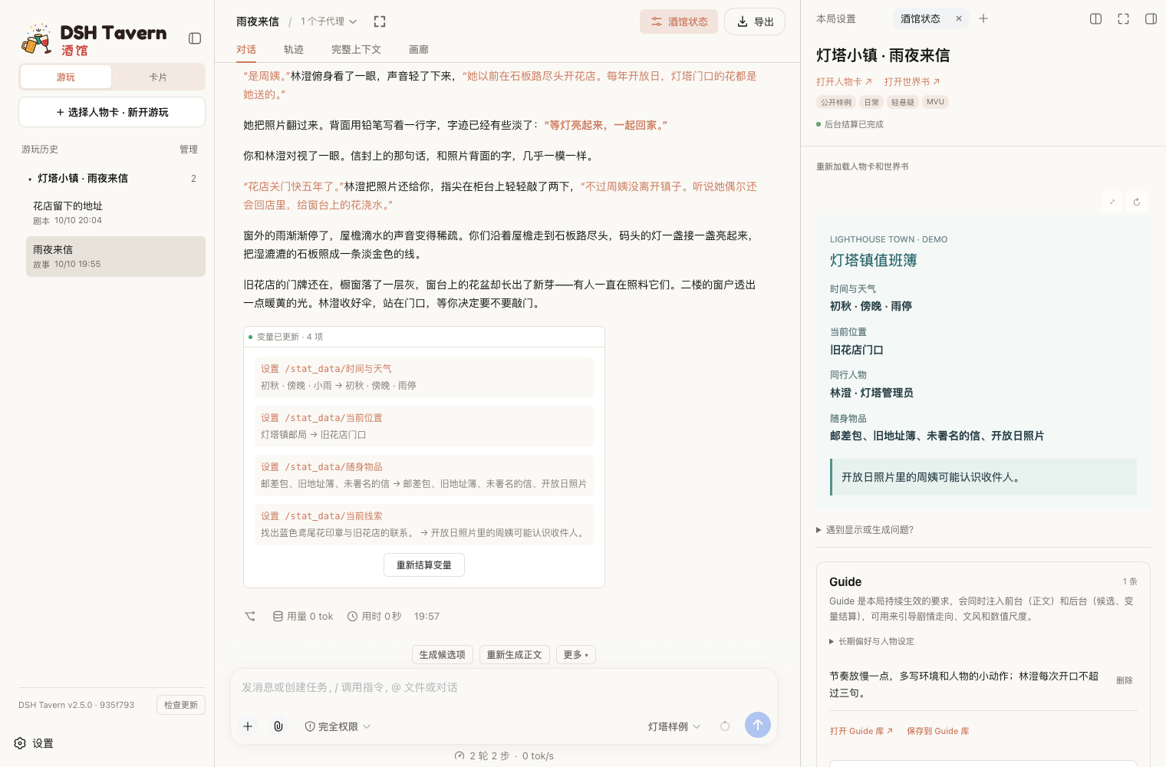Click 选择人物卡 · 新开游玩 button
This screenshot has height=767, width=1166.
(112, 112)
